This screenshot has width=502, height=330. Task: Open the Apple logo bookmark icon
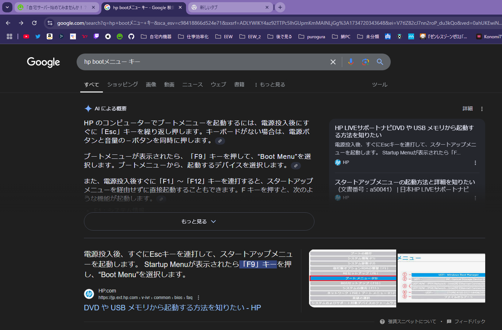point(108,36)
